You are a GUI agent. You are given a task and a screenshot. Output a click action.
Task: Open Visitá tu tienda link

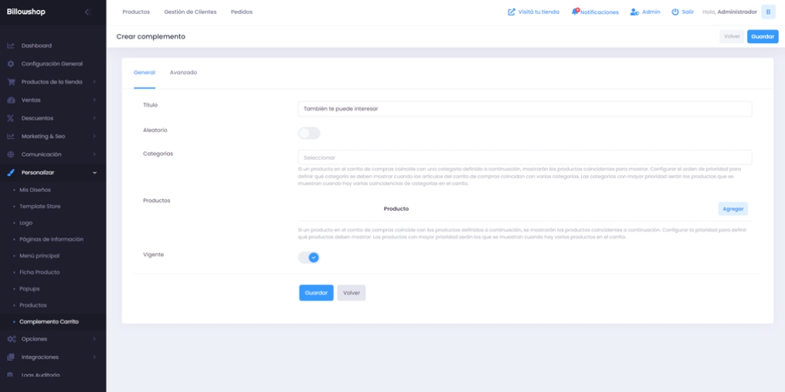(533, 12)
